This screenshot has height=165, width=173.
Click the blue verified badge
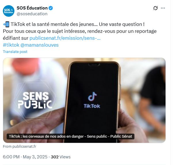51,8
